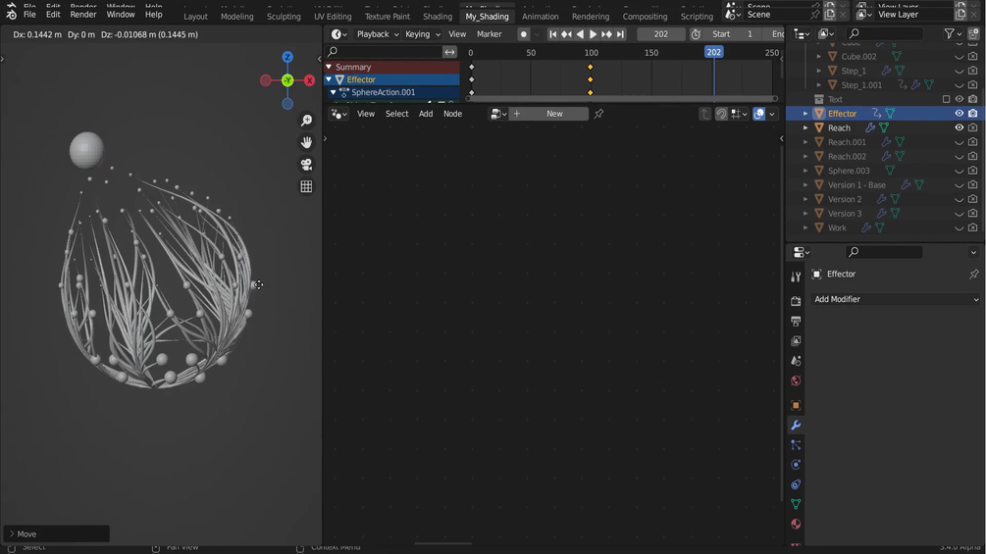Click the pin icon next to Effector
Viewport: 986px width, 554px height.
(973, 274)
